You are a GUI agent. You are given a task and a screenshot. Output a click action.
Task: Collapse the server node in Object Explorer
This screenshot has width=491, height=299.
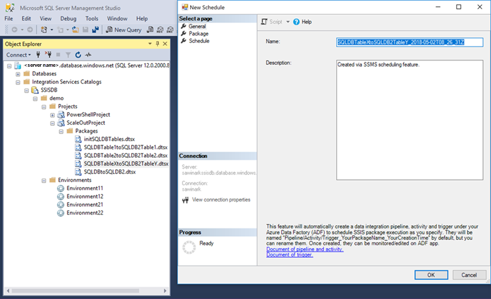tap(9, 65)
